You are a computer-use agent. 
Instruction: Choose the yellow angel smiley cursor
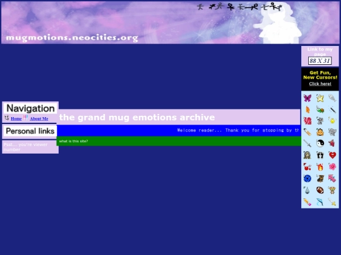pos(332,121)
